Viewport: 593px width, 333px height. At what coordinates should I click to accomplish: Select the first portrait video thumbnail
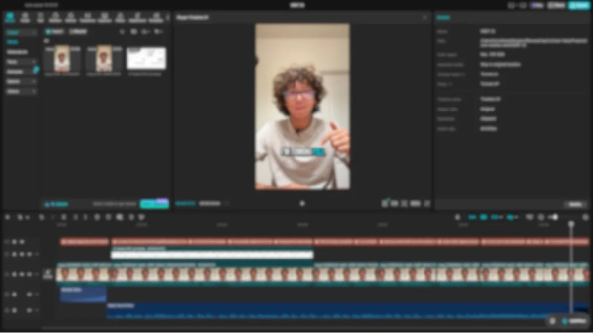(62, 59)
